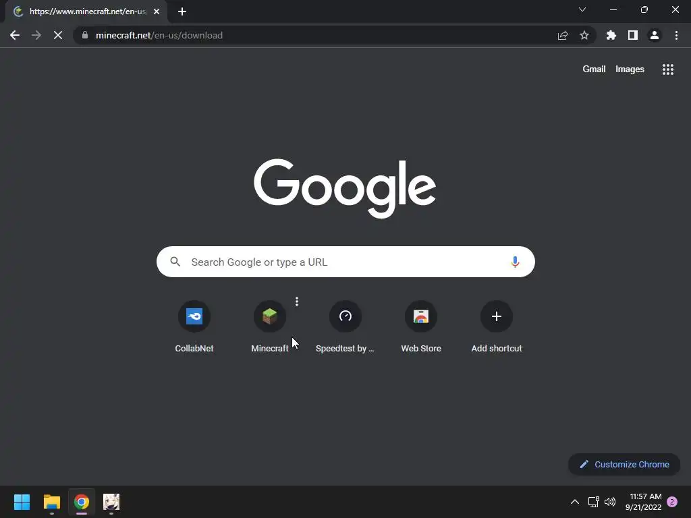Click the Google logo
The height and width of the screenshot is (518, 691).
345,188
